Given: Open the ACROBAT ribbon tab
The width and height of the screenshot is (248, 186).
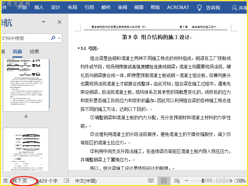Looking at the screenshot, I should [178, 7].
